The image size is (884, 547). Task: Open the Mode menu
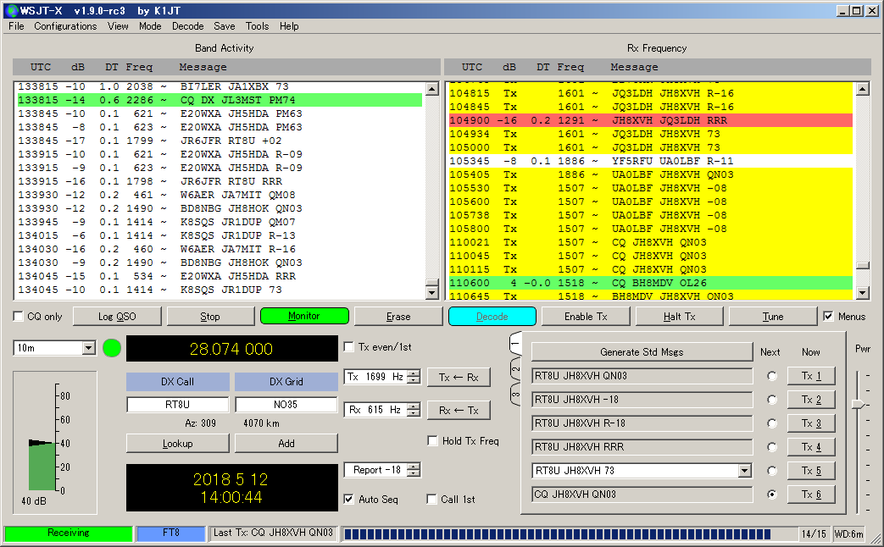(150, 26)
